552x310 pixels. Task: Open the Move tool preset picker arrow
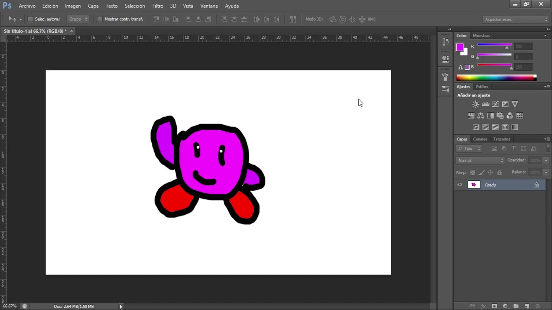click(20, 19)
